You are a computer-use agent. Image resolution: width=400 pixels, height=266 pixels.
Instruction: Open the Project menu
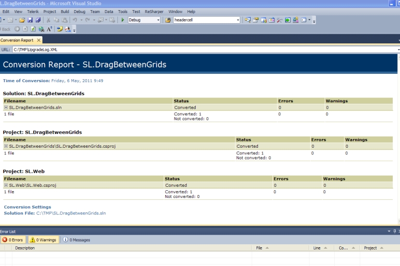point(49,12)
